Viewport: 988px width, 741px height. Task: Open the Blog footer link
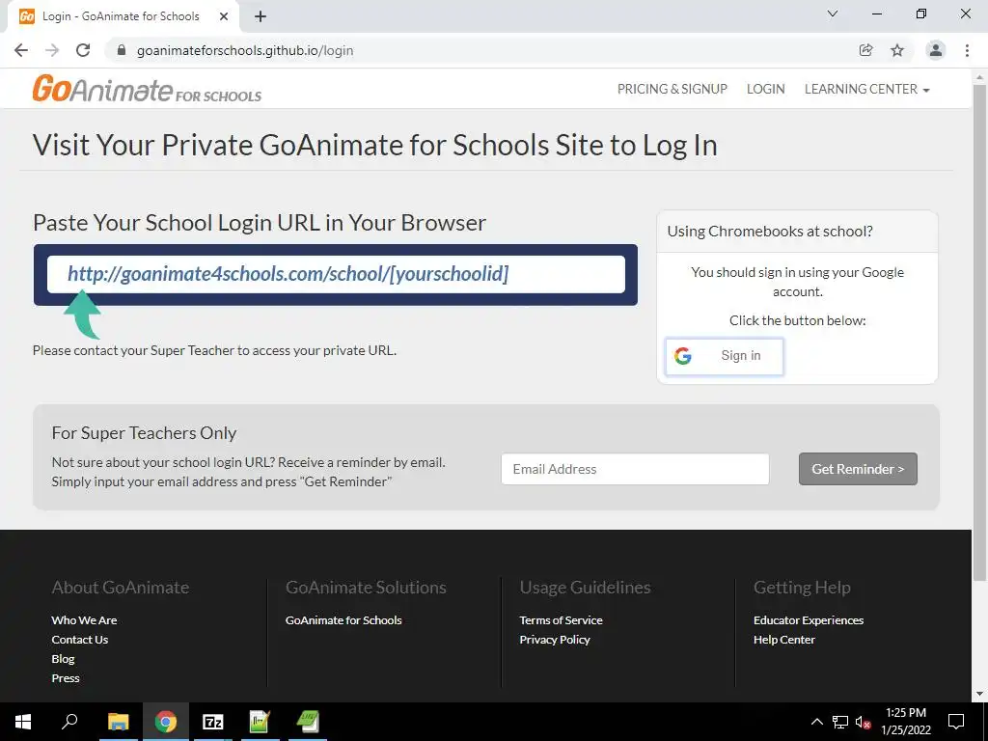(x=63, y=658)
